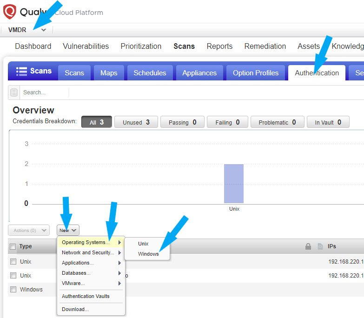
Task: Choose Authentication Vaults menu entry
Action: [91, 296]
